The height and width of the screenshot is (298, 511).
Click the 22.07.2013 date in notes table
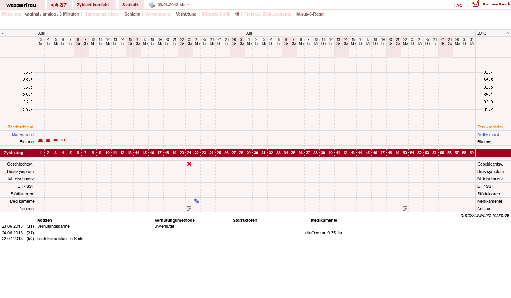tap(13, 239)
